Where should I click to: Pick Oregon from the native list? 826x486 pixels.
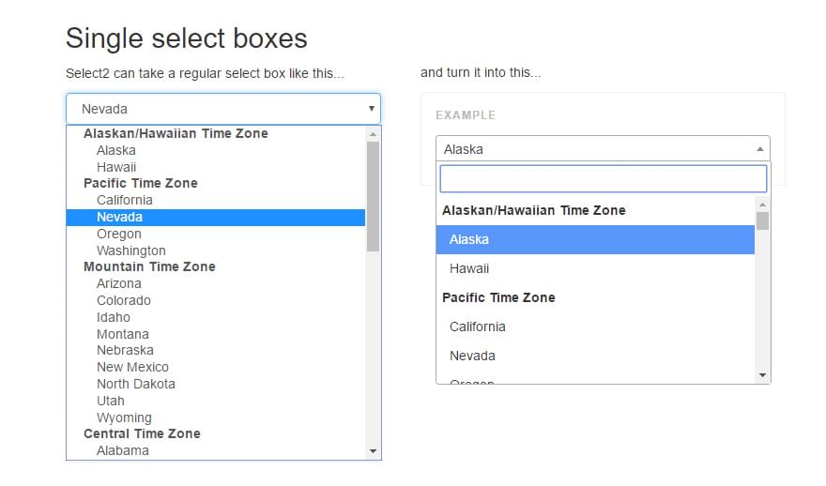[119, 234]
